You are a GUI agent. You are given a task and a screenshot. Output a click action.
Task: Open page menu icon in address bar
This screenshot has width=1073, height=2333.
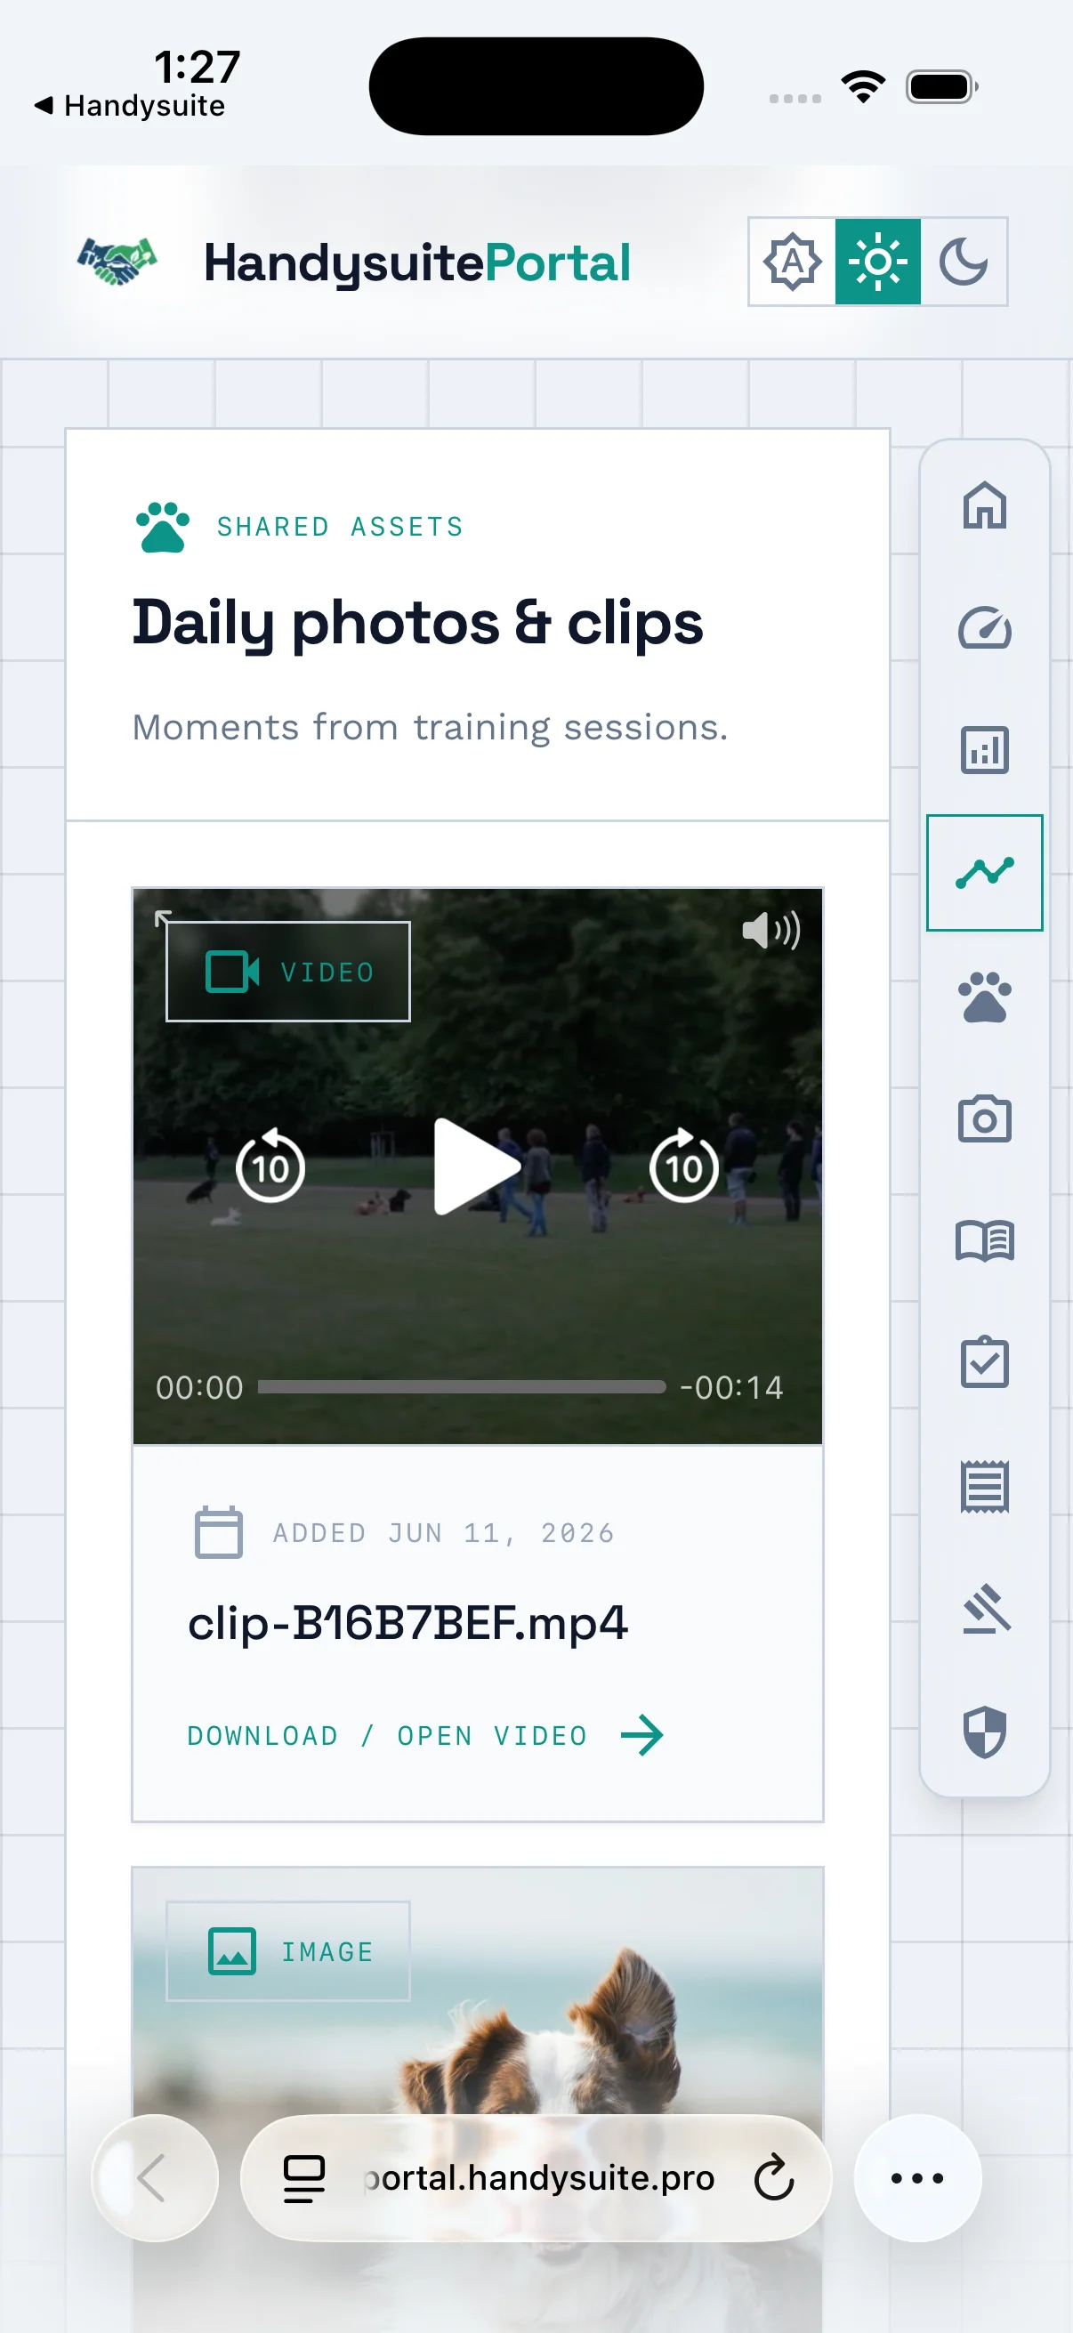coord(304,2178)
